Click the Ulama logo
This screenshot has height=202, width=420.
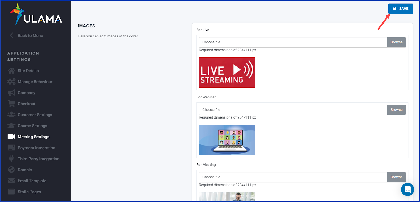36,15
